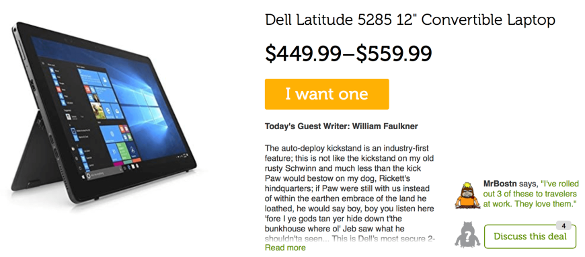Click the auto-deploy kickstand description paragraph
Image resolution: width=585 pixels, height=257 pixels.
tap(350, 192)
